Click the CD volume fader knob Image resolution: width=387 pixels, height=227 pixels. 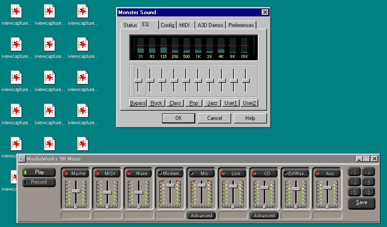click(264, 187)
